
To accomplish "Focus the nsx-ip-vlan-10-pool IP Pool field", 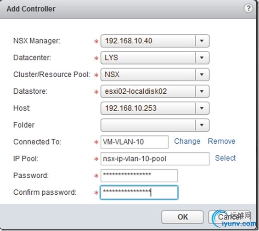I will pos(155,159).
